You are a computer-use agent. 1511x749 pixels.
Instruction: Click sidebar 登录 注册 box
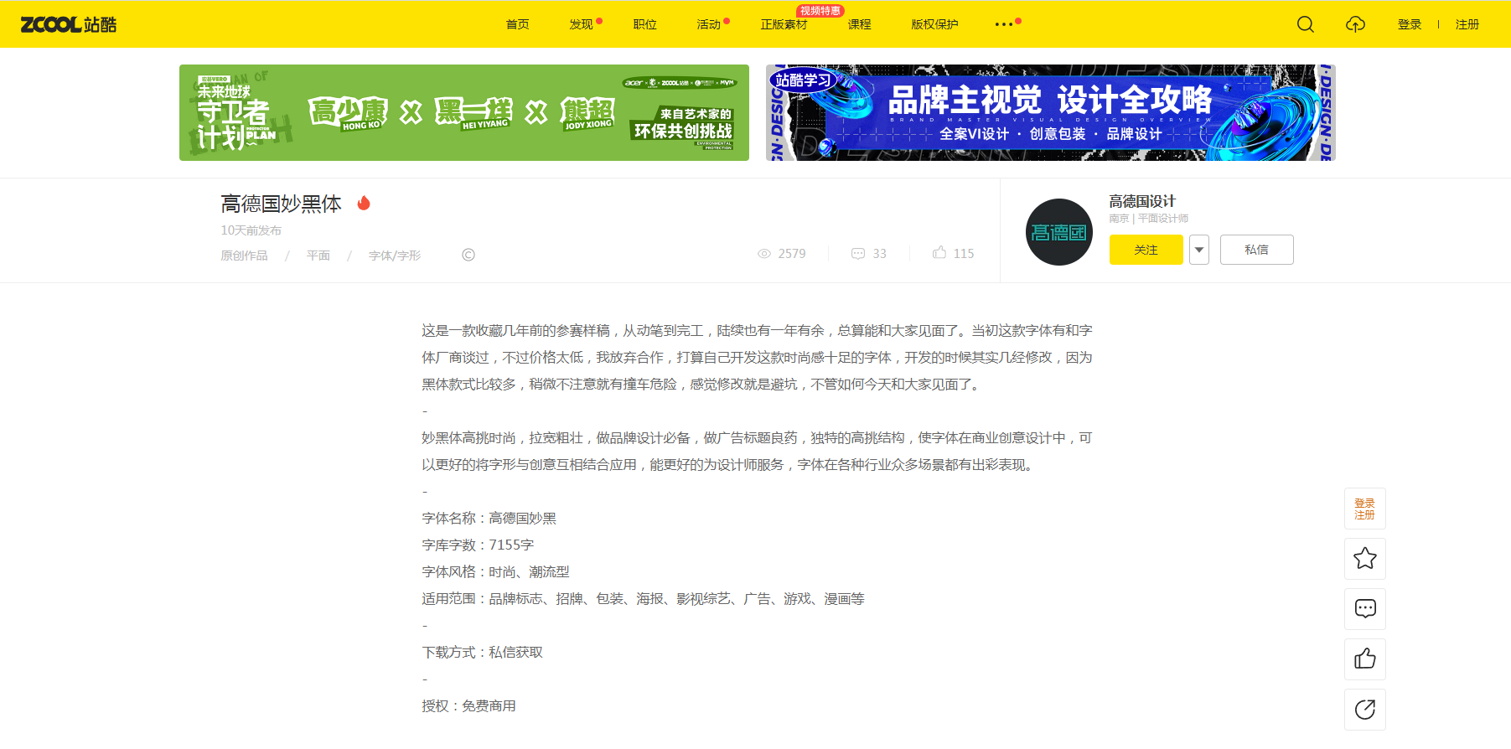coord(1365,509)
